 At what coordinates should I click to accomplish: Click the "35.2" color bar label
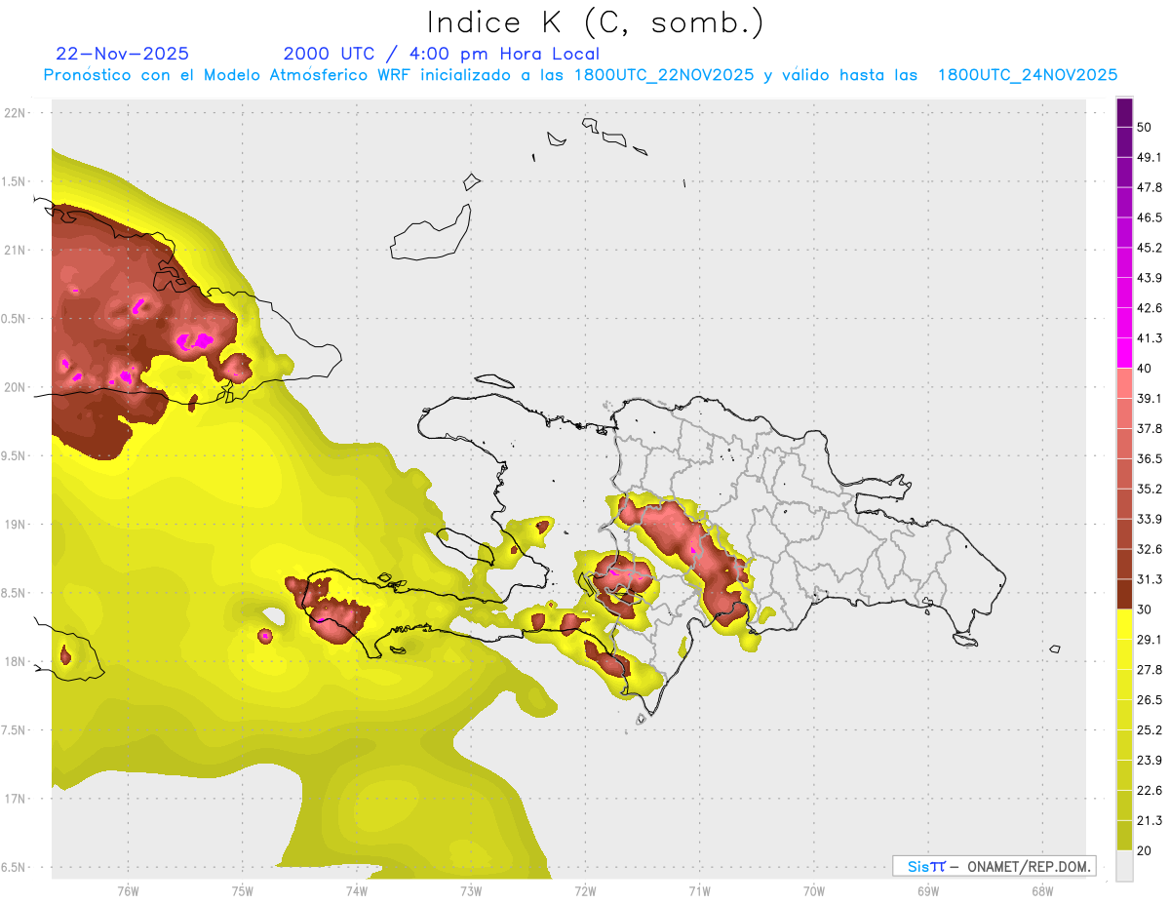click(1149, 489)
